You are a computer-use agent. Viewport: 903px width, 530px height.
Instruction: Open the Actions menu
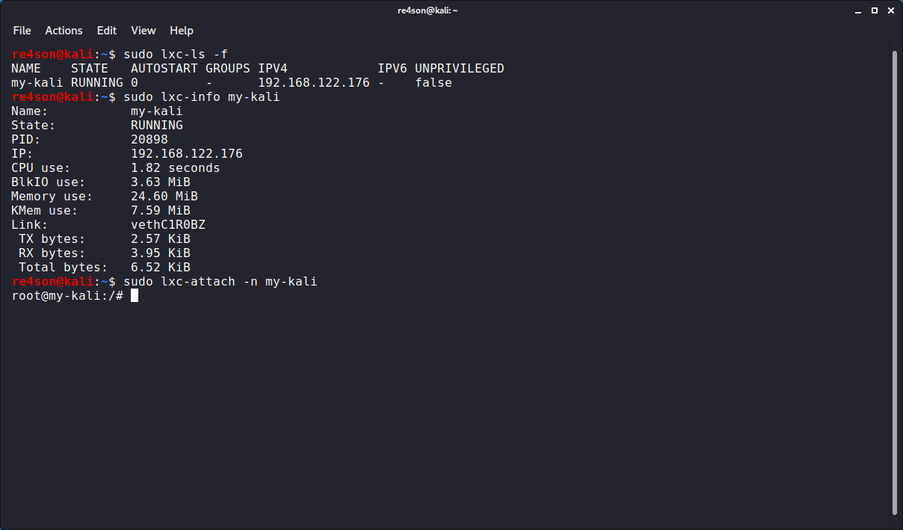tap(64, 31)
